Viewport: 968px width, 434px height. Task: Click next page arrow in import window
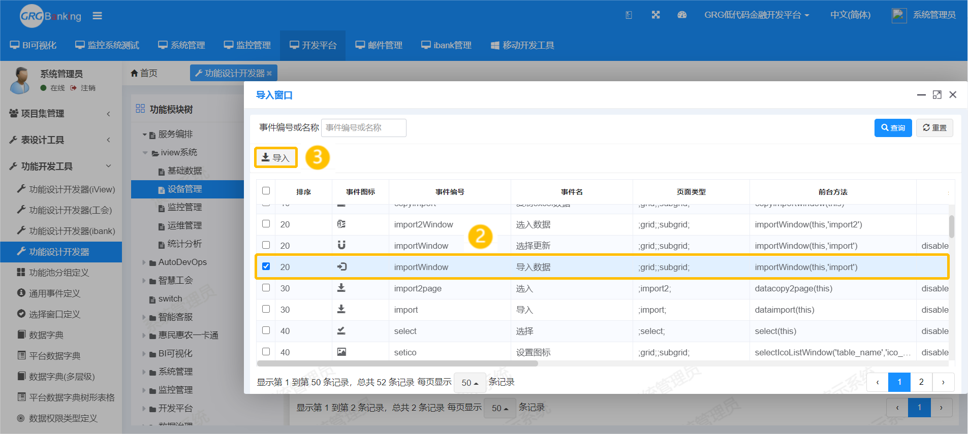pos(943,382)
